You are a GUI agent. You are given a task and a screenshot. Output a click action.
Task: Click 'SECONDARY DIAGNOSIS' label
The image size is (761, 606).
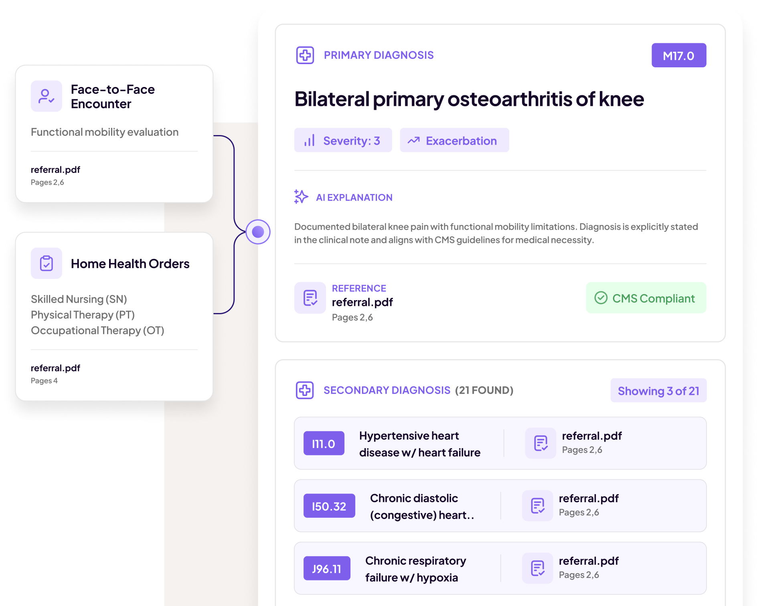[387, 390]
